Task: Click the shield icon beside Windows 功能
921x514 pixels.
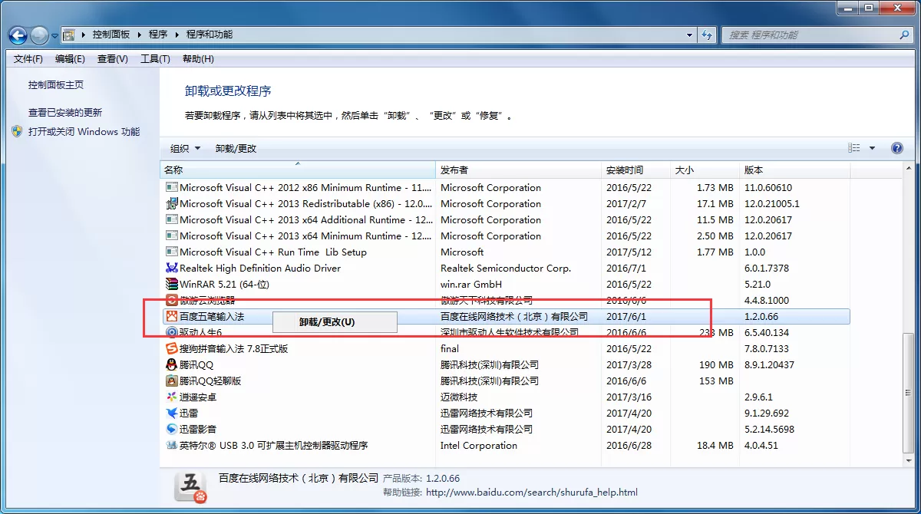Action: click(x=18, y=131)
